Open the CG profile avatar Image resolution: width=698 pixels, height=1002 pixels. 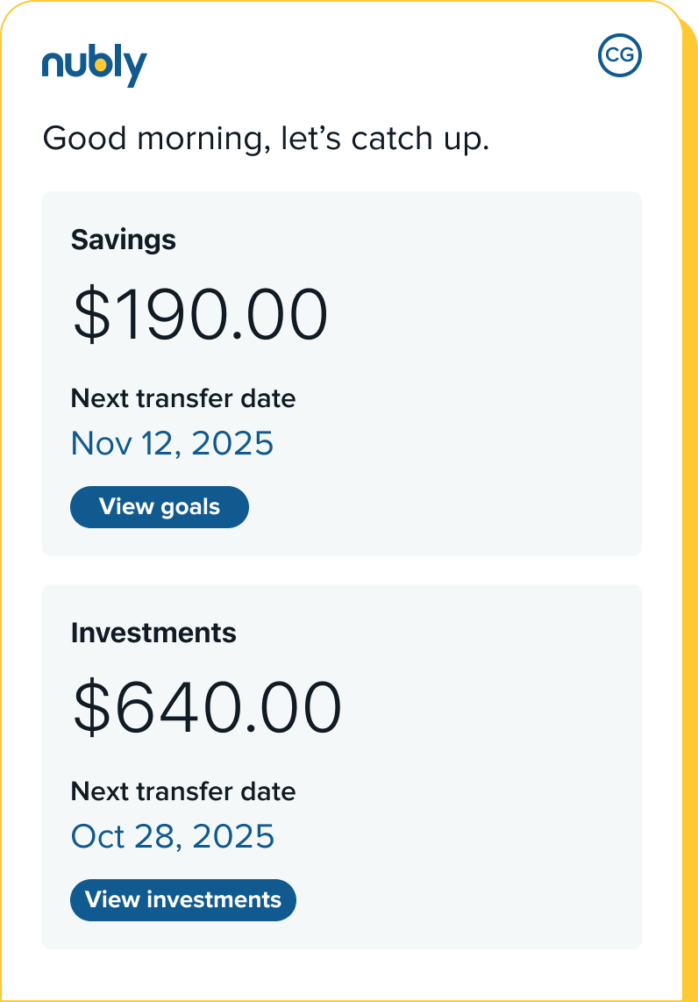(x=620, y=55)
